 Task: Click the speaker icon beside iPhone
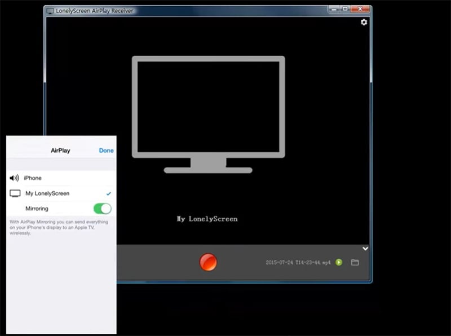[x=14, y=178]
